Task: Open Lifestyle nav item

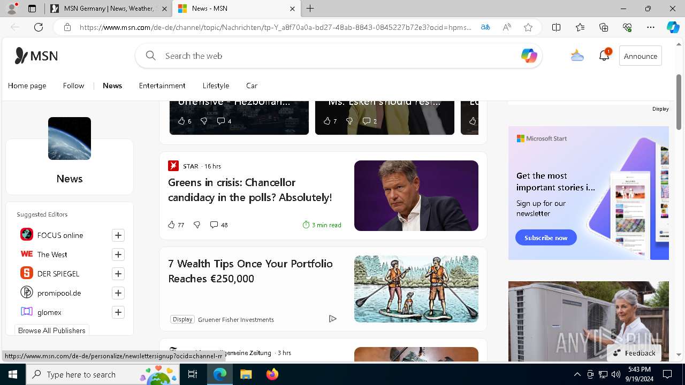Action: click(216, 86)
